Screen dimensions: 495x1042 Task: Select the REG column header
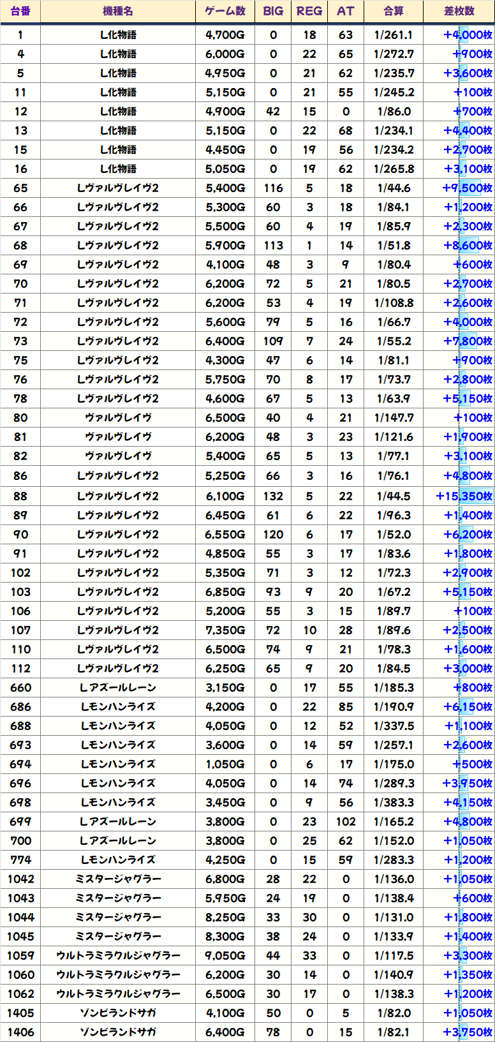[x=309, y=11]
